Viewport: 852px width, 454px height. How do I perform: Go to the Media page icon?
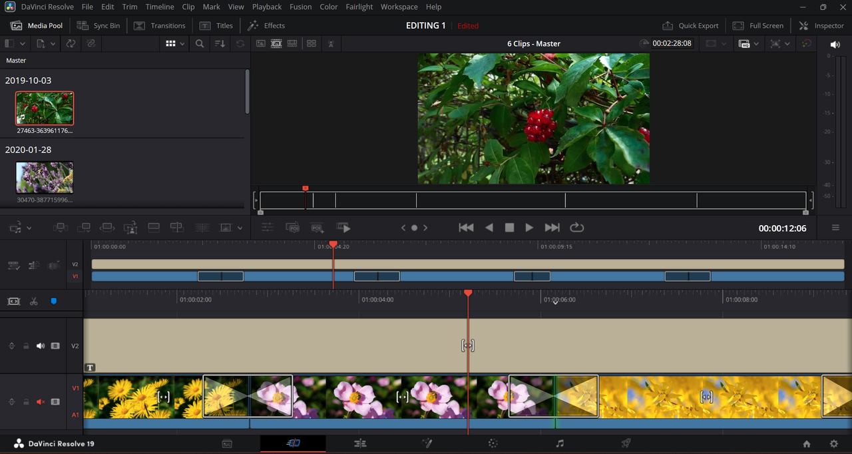pos(227,443)
